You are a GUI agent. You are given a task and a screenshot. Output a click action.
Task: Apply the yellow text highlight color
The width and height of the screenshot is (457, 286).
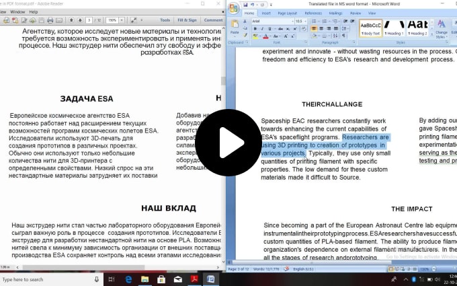pos(255,36)
